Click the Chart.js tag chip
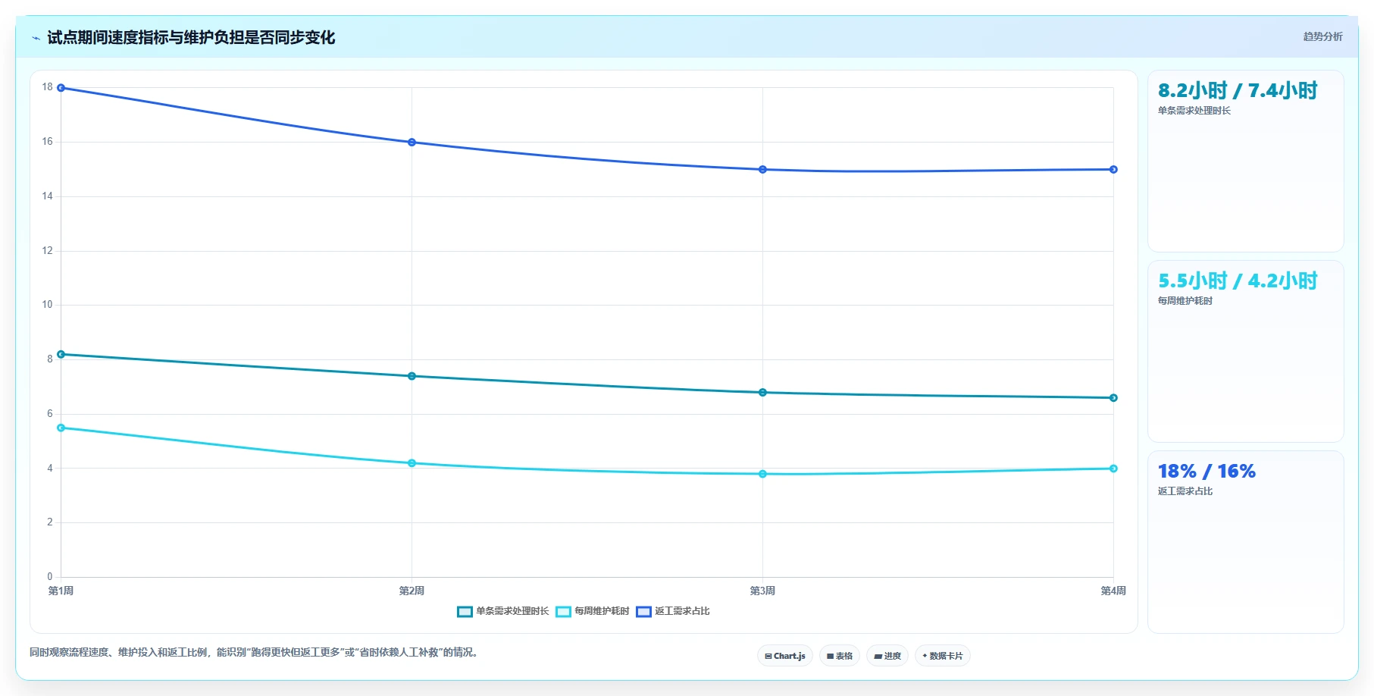The image size is (1374, 696). coord(785,656)
